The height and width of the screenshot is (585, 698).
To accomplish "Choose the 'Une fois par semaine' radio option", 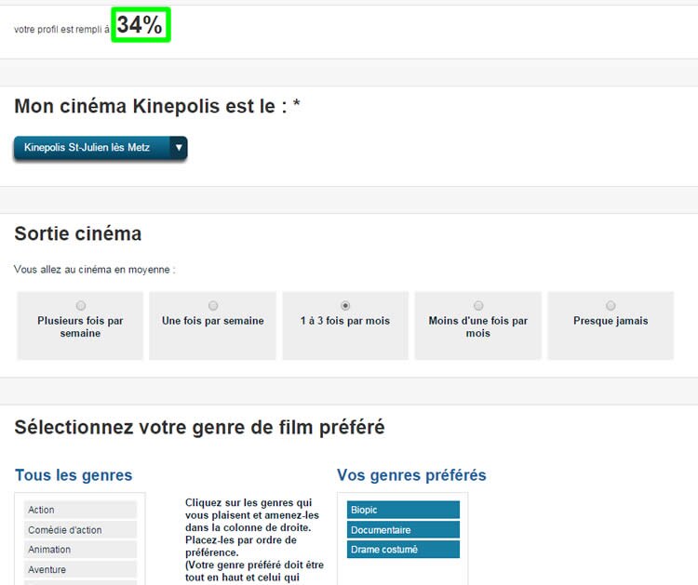I will pos(213,306).
